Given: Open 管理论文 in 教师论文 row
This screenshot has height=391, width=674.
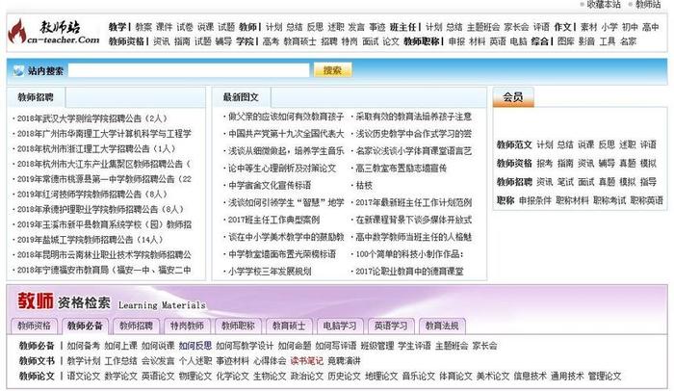Looking at the screenshot, I should pos(605,376).
